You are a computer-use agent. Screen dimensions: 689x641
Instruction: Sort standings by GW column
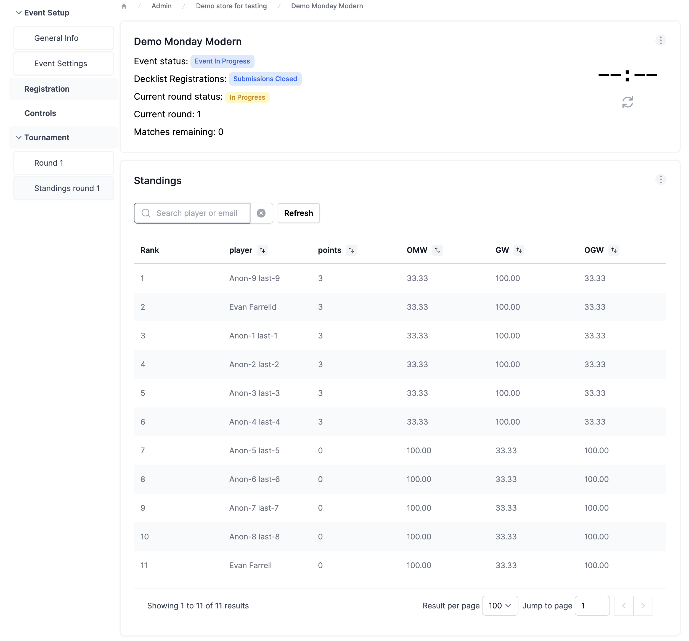(518, 250)
